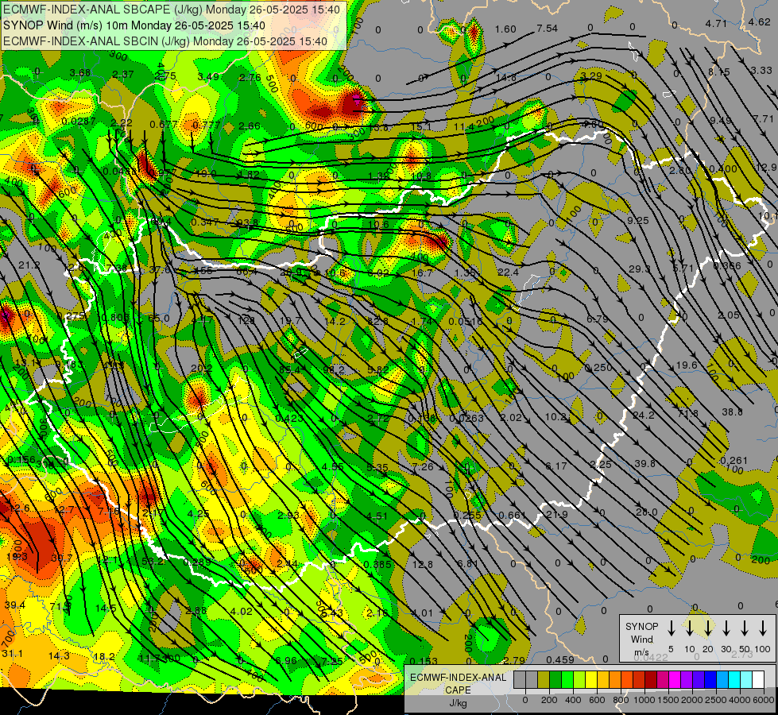Click the 82.8 value on the map
This screenshot has height=715, width=778.
pyautogui.click(x=378, y=321)
